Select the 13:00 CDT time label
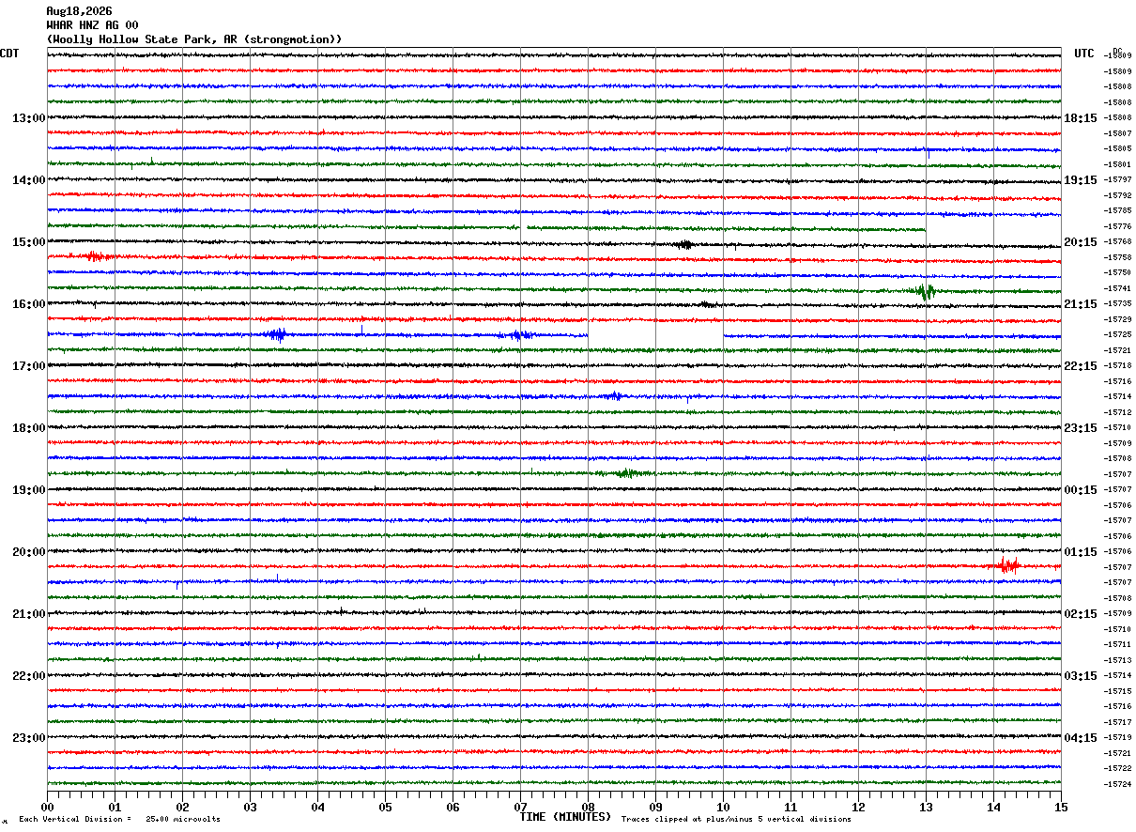This screenshot has width=1136, height=832. [x=29, y=118]
